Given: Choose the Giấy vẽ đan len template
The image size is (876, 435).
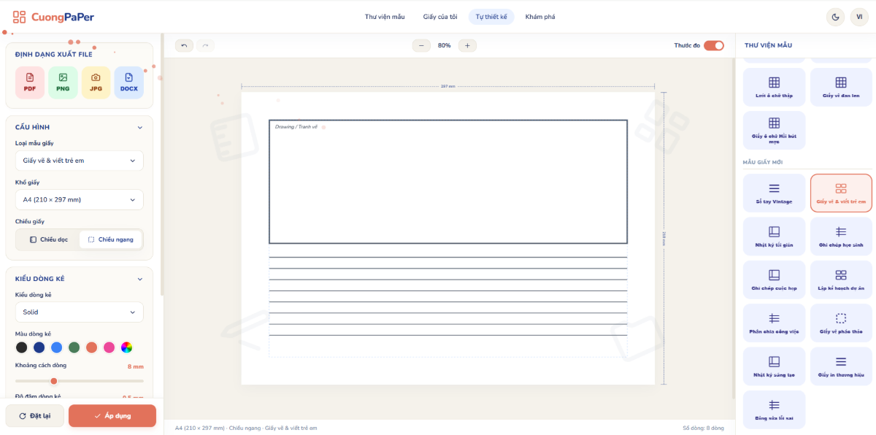Looking at the screenshot, I should (841, 87).
